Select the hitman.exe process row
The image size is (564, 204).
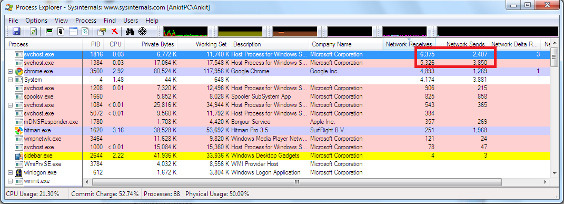point(278,130)
